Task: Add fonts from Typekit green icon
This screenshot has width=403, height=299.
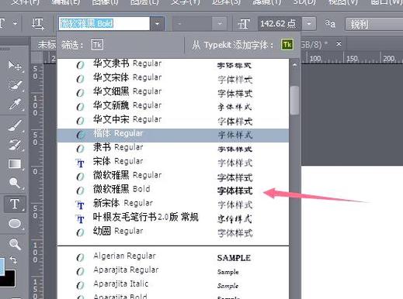Action: point(287,45)
